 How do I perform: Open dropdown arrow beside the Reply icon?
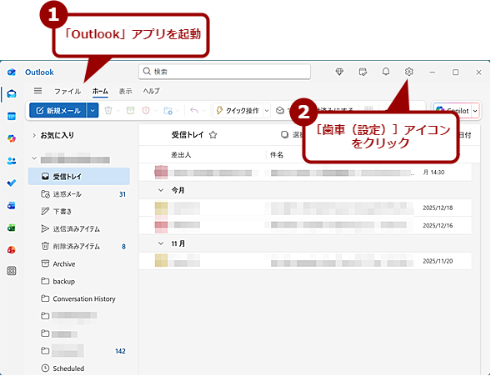204,111
